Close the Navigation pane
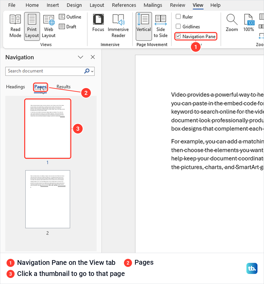Viewport: 264px width, 284px height. click(x=93, y=57)
